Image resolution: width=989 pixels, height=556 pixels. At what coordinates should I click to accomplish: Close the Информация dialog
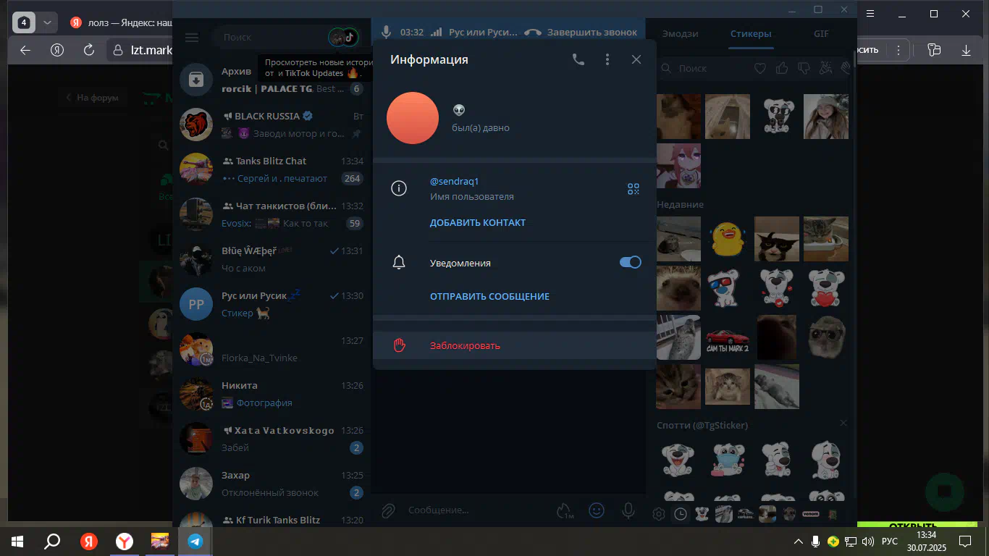click(x=636, y=59)
